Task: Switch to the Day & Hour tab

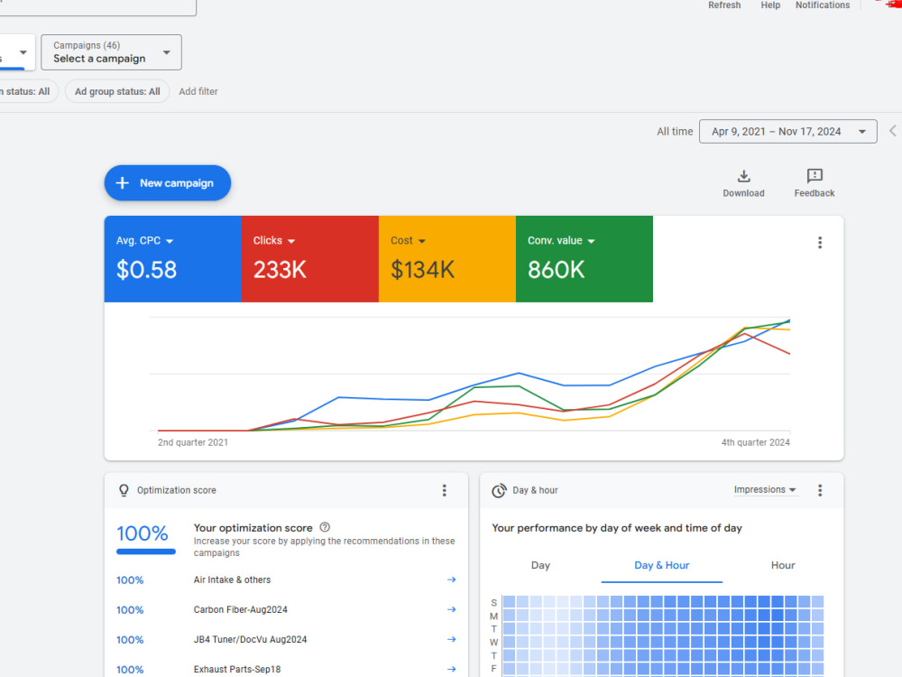Action: 661,565
